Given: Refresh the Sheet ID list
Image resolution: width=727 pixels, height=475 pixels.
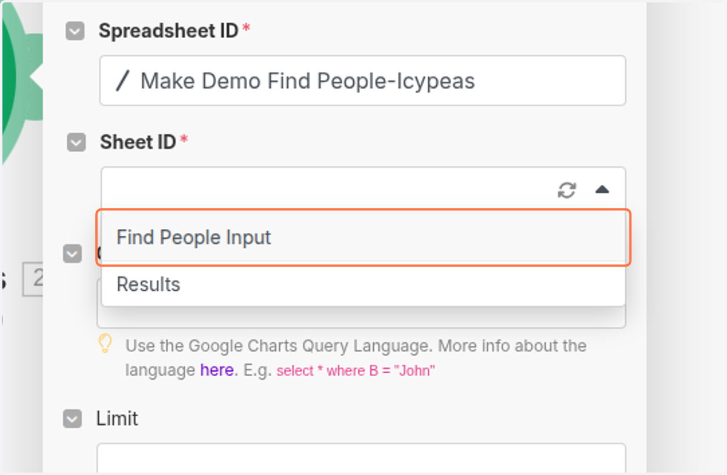Looking at the screenshot, I should coord(566,190).
